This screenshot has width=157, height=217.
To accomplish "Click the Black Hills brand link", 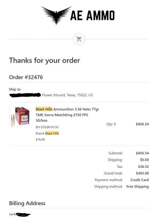I will 52,133.
